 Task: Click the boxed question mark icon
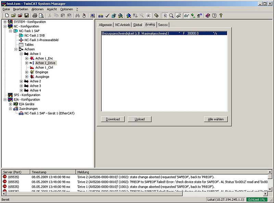tap(214, 15)
